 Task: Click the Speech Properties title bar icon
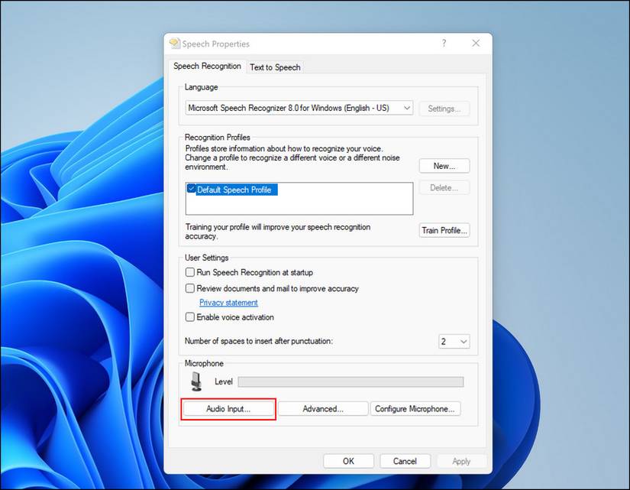(x=174, y=44)
